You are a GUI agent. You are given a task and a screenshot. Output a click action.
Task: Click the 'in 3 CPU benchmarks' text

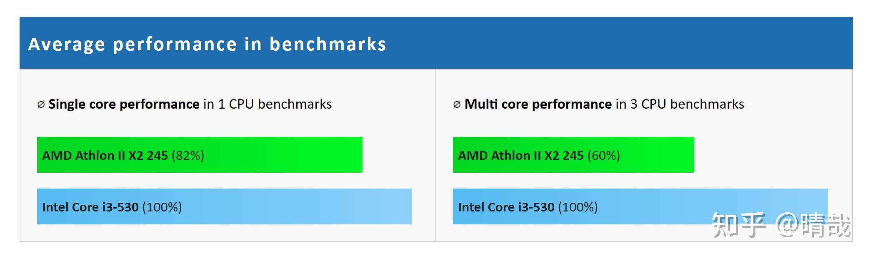point(680,104)
